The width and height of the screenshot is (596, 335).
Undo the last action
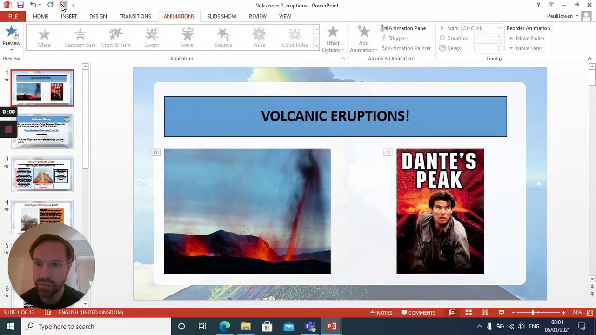click(33, 5)
